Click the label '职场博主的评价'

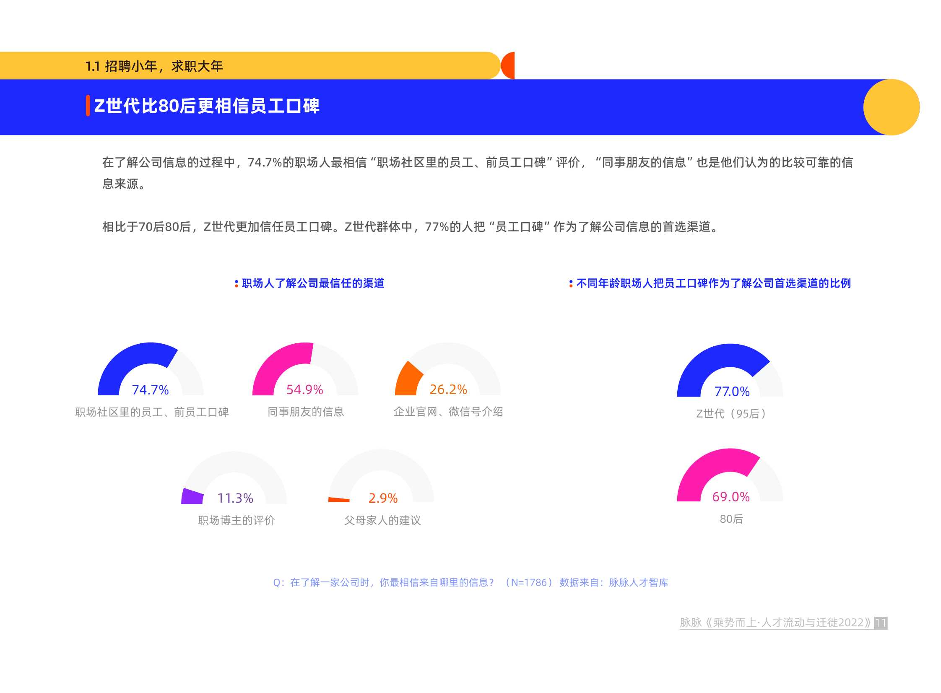pyautogui.click(x=237, y=521)
